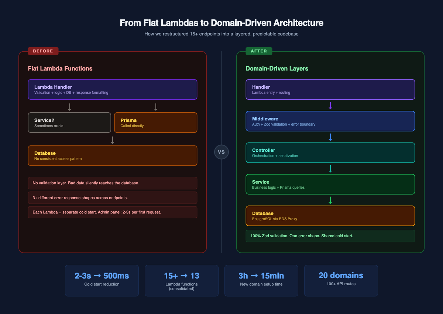Click the blue arrow below the Middleware box
This screenshot has height=314, width=443.
click(x=330, y=137)
